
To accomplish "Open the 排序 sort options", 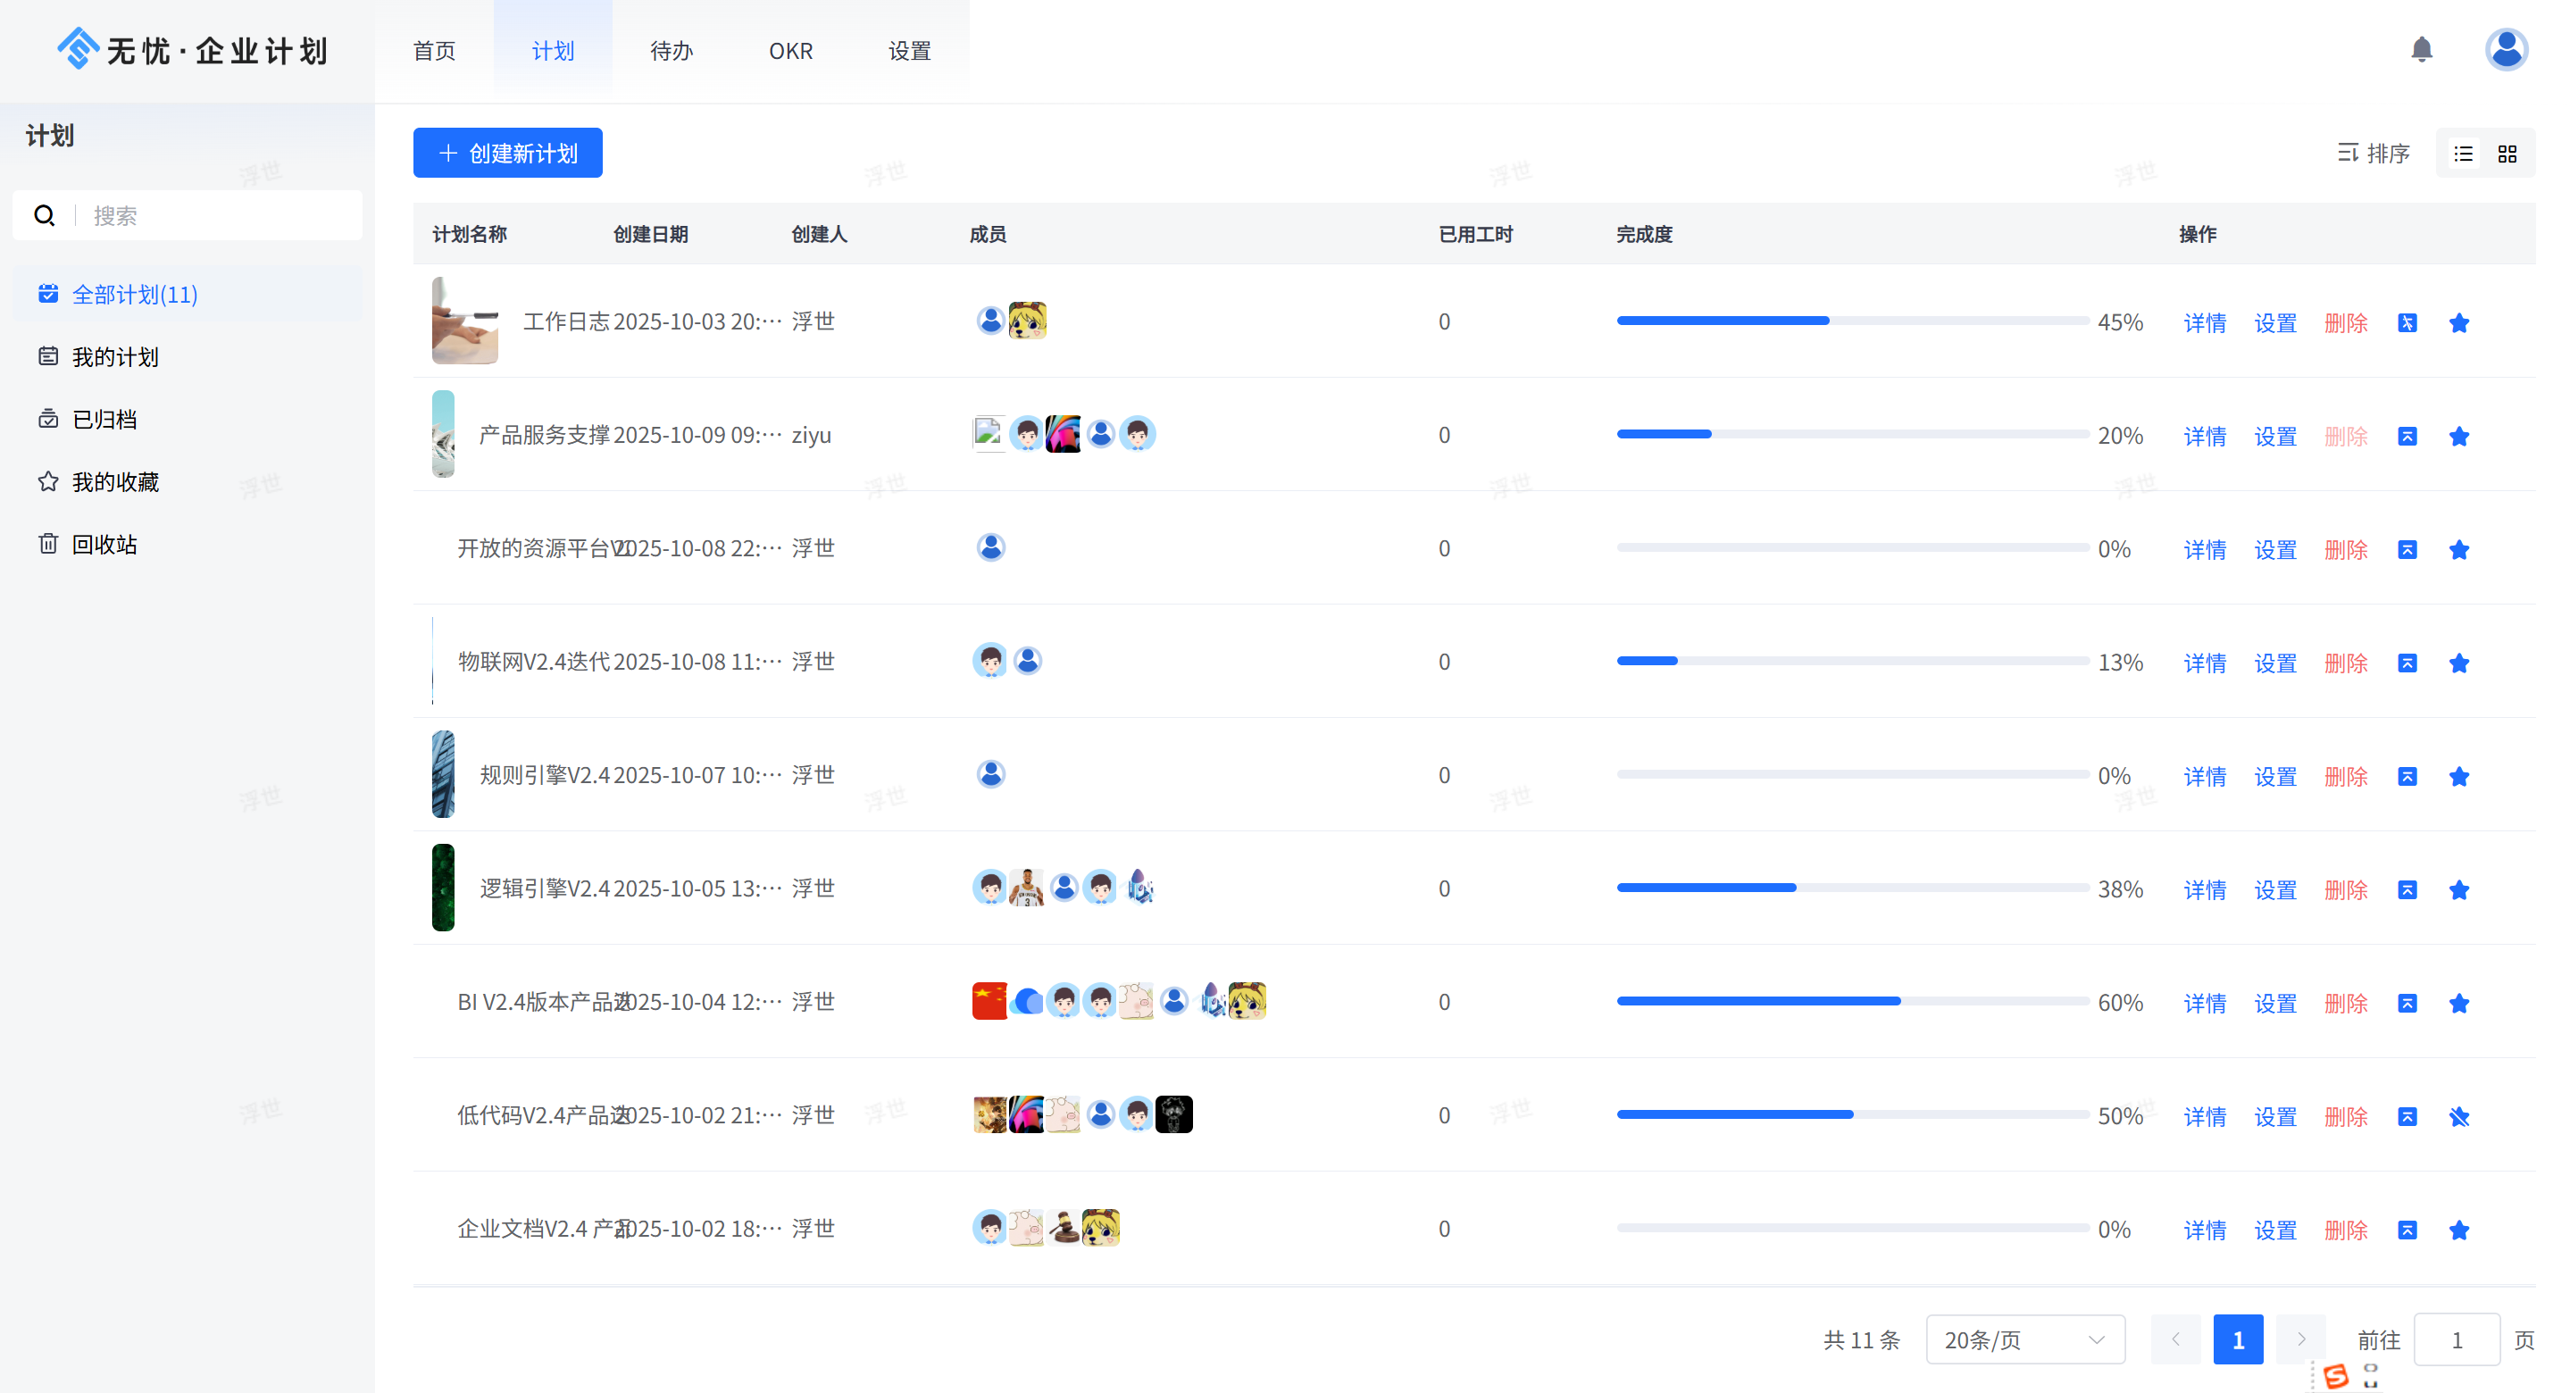I will point(2374,154).
